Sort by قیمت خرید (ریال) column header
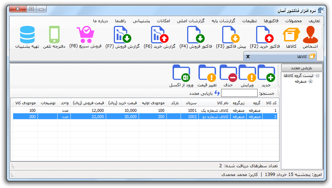Image resolution: width=332 pixels, height=188 pixels. pos(123,103)
